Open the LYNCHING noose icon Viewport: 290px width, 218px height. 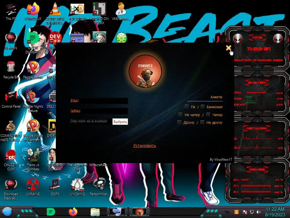coord(77,187)
